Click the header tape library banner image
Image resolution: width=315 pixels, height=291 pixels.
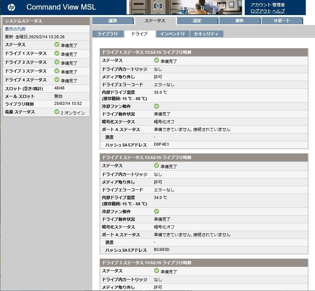pos(185,7)
